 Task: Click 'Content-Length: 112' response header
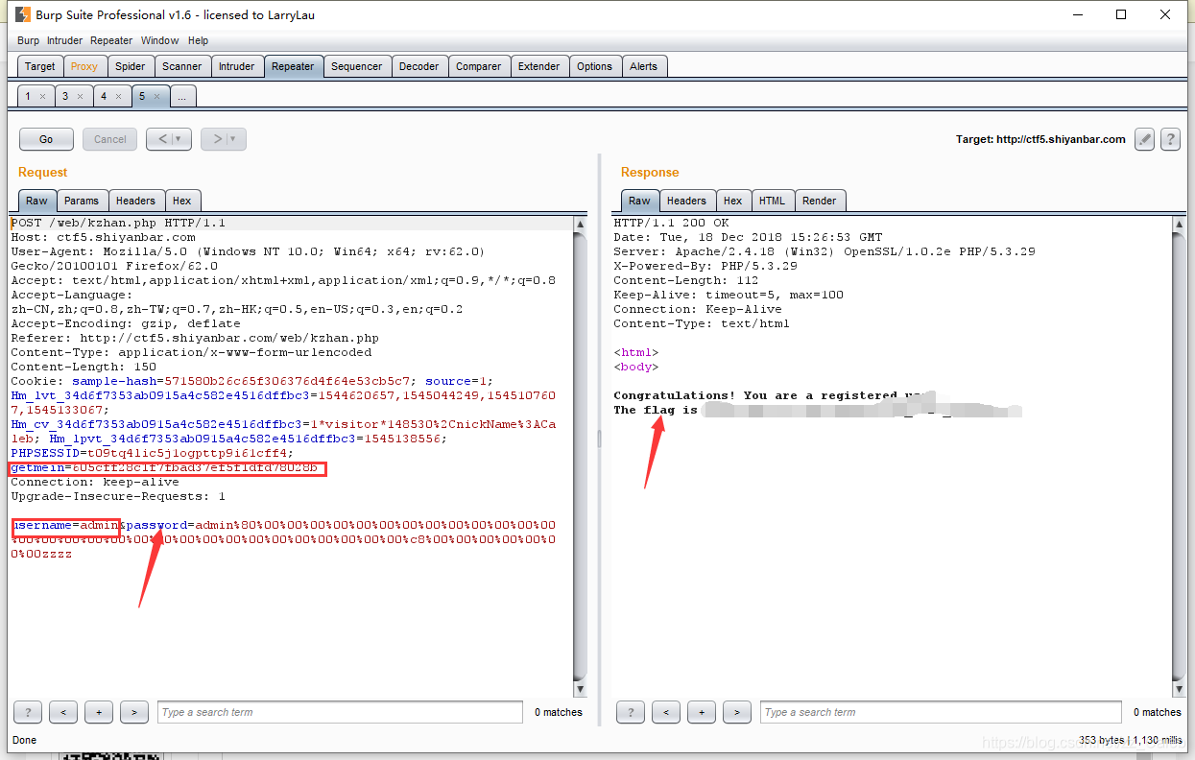(686, 280)
